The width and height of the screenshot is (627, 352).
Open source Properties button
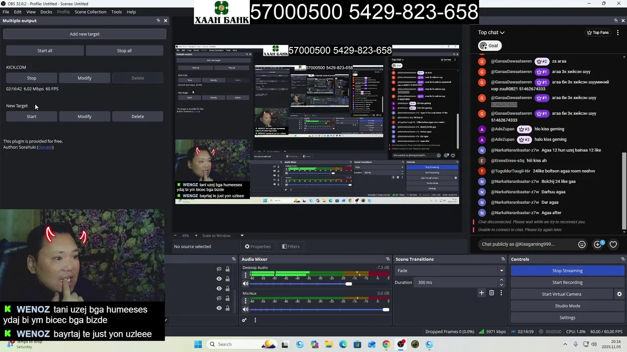(258, 246)
